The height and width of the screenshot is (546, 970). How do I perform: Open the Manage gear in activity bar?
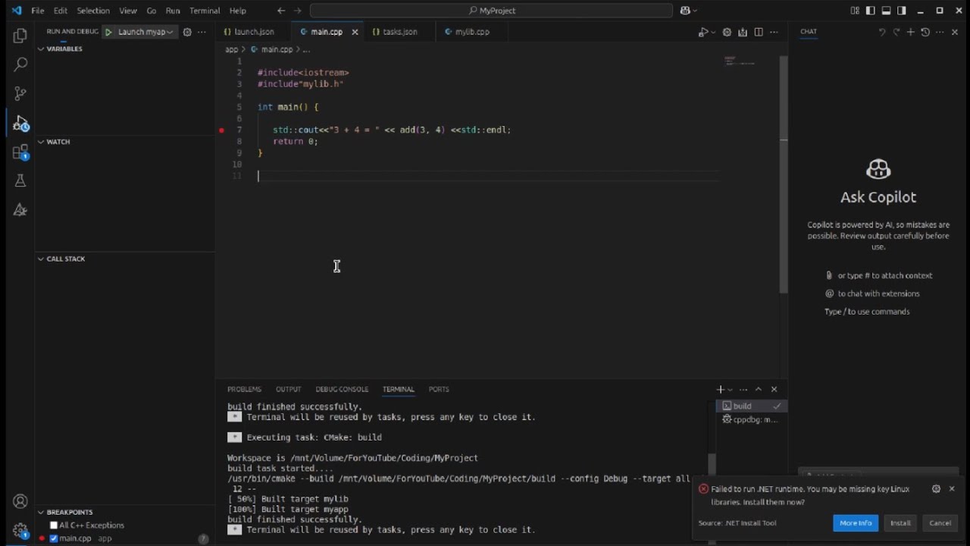(20, 530)
